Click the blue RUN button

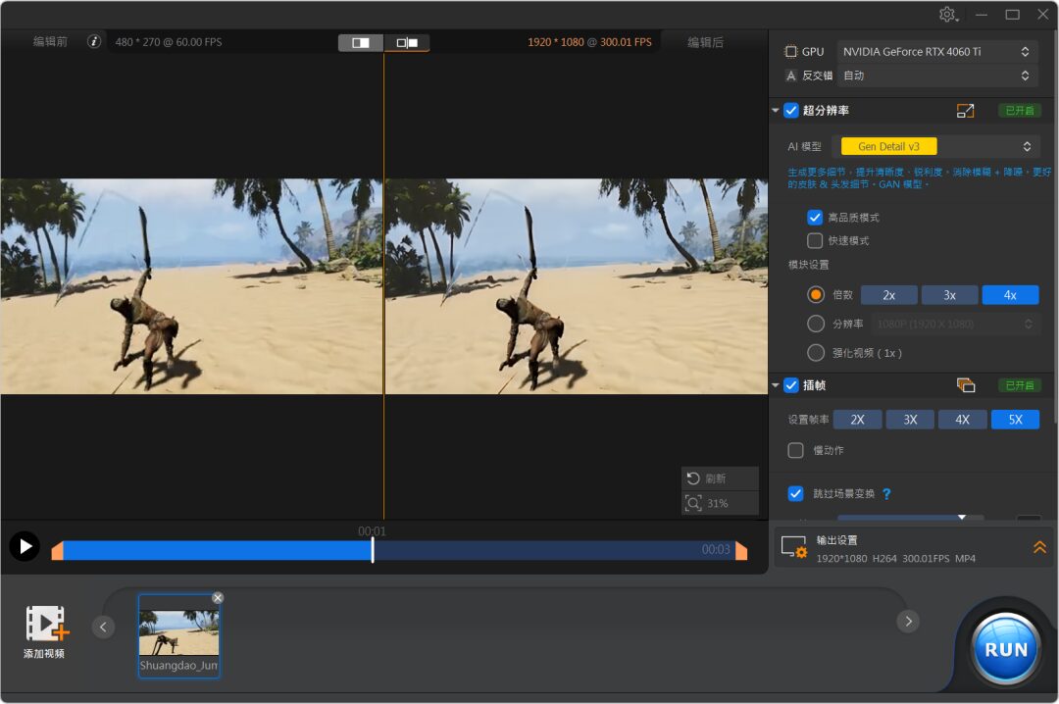point(1005,649)
